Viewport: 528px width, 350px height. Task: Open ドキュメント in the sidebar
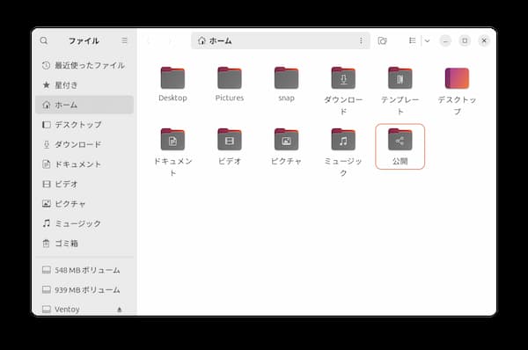click(x=84, y=164)
